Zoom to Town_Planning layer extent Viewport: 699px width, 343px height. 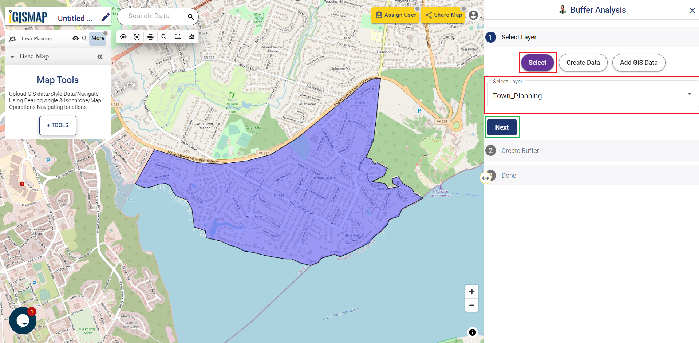85,38
